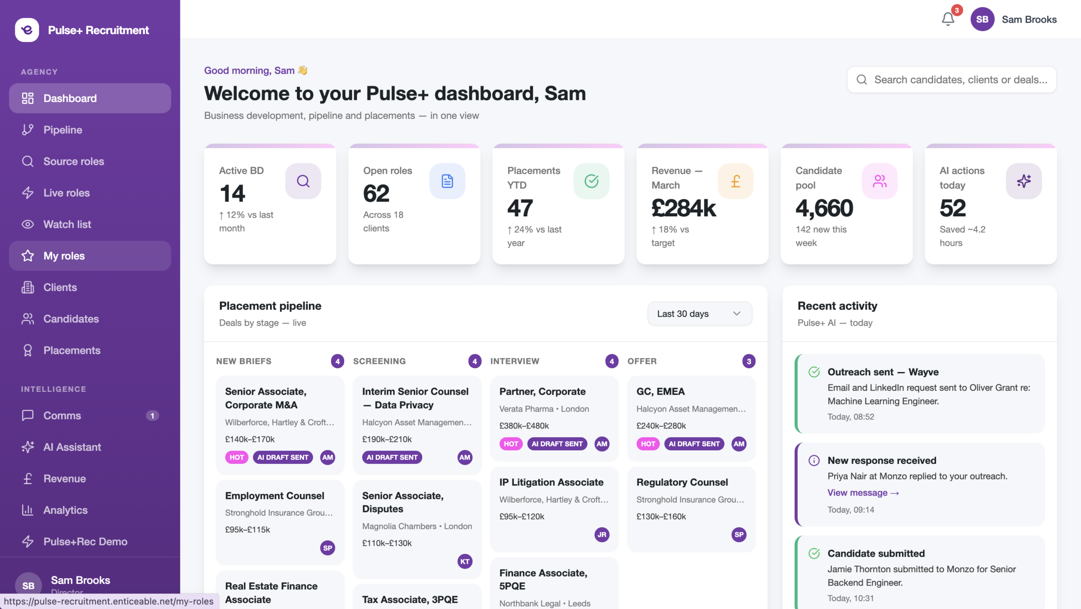Click AI DRAFT SENT tag on GC, EMEA

tap(694, 444)
